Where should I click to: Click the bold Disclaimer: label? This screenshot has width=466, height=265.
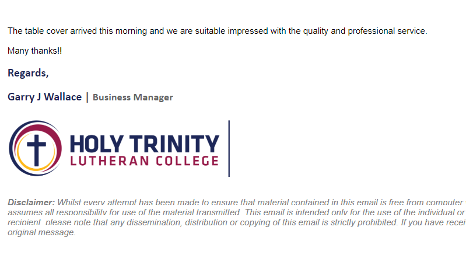31,202
